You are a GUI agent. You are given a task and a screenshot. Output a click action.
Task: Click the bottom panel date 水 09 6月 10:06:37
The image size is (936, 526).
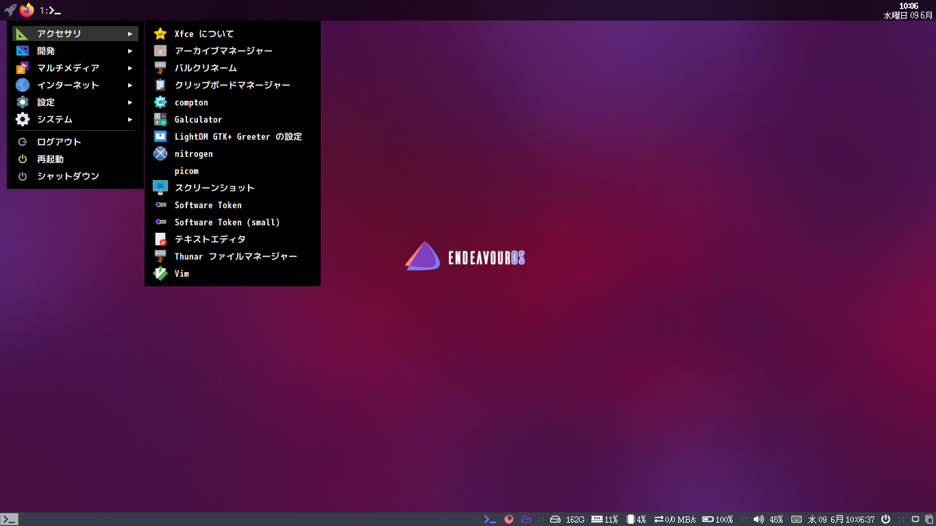[x=841, y=519]
